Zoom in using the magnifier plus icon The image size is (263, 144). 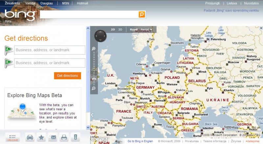coord(94,49)
